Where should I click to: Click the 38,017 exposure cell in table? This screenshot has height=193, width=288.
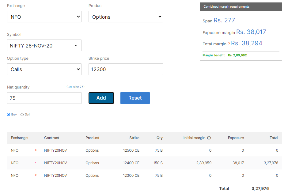[x=238, y=163]
